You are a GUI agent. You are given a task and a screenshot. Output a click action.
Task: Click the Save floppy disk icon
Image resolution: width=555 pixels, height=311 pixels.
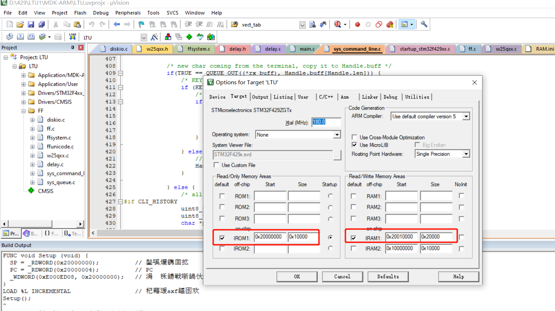(x=31, y=24)
